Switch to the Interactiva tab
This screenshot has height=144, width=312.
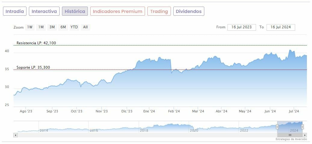tap(44, 11)
